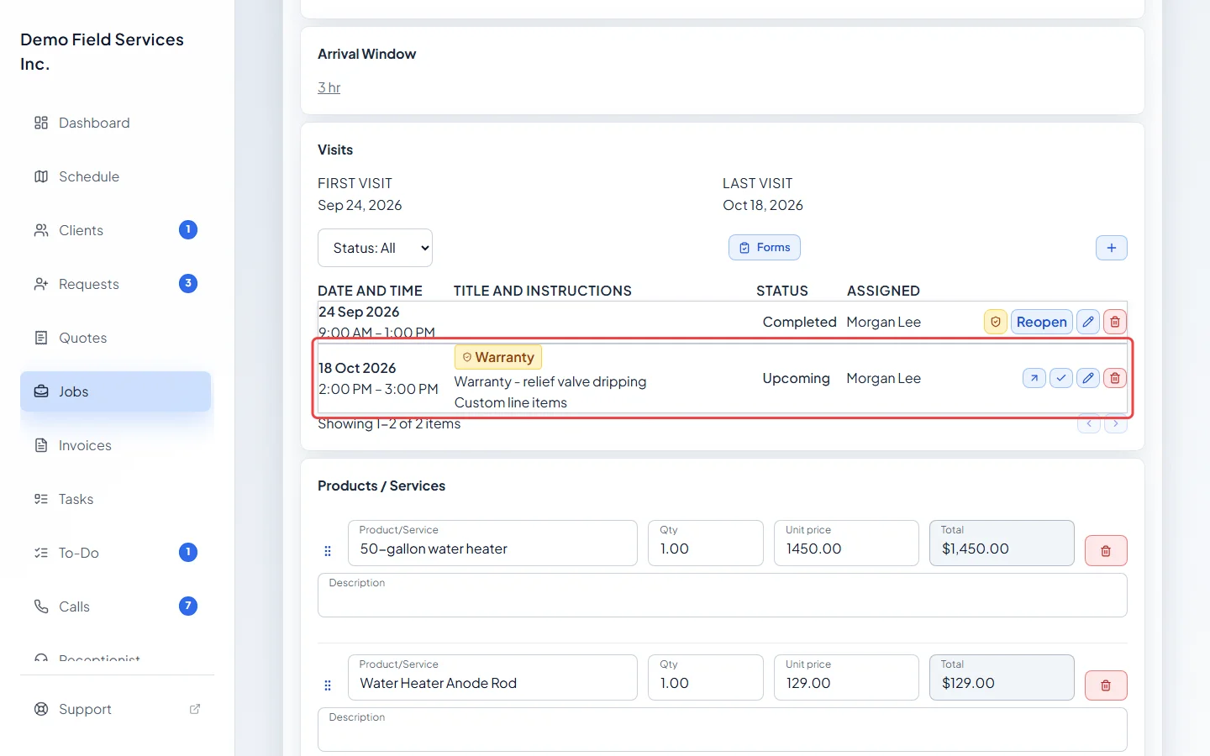Click the warranty shield icon on 24 Sep visit
Screen dimensions: 1210x756
pos(996,322)
